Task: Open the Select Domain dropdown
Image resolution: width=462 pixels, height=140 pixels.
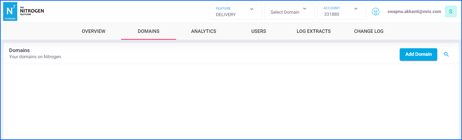Action: (289, 12)
